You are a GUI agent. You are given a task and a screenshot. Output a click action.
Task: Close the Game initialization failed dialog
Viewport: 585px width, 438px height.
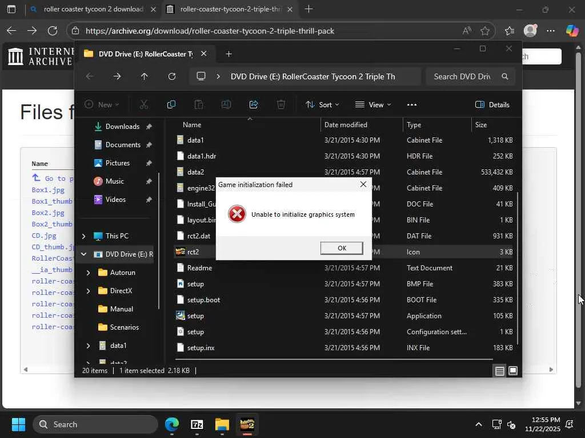click(363, 184)
